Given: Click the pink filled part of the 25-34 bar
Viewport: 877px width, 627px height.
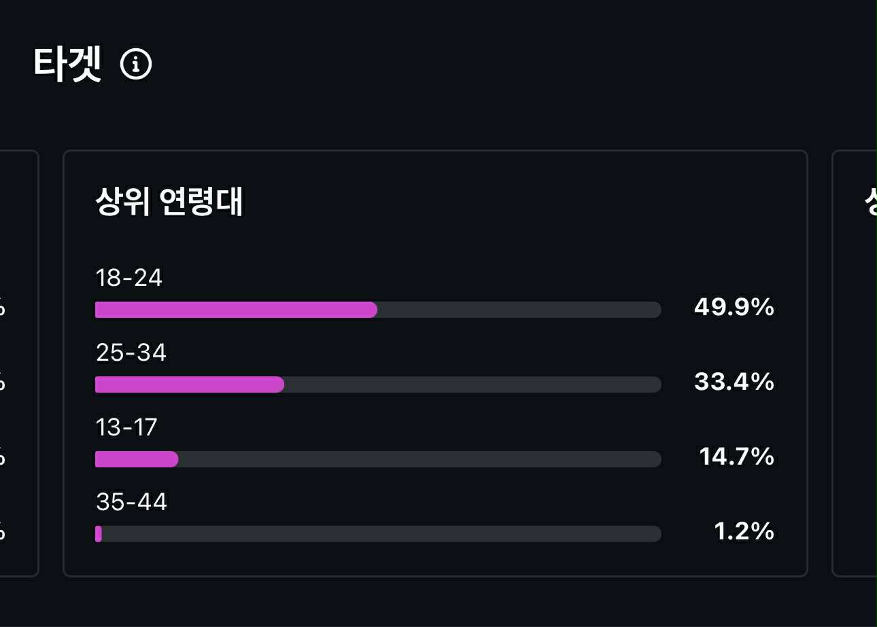Looking at the screenshot, I should [189, 384].
